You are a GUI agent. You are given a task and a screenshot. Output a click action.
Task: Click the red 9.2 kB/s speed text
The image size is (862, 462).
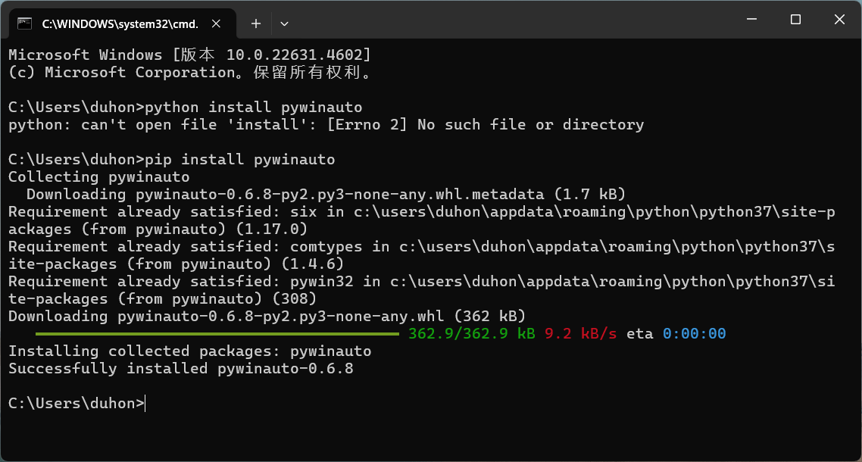(x=580, y=334)
